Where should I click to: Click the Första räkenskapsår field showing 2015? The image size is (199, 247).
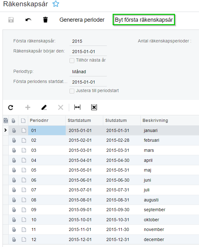pyautogui.click(x=88, y=41)
